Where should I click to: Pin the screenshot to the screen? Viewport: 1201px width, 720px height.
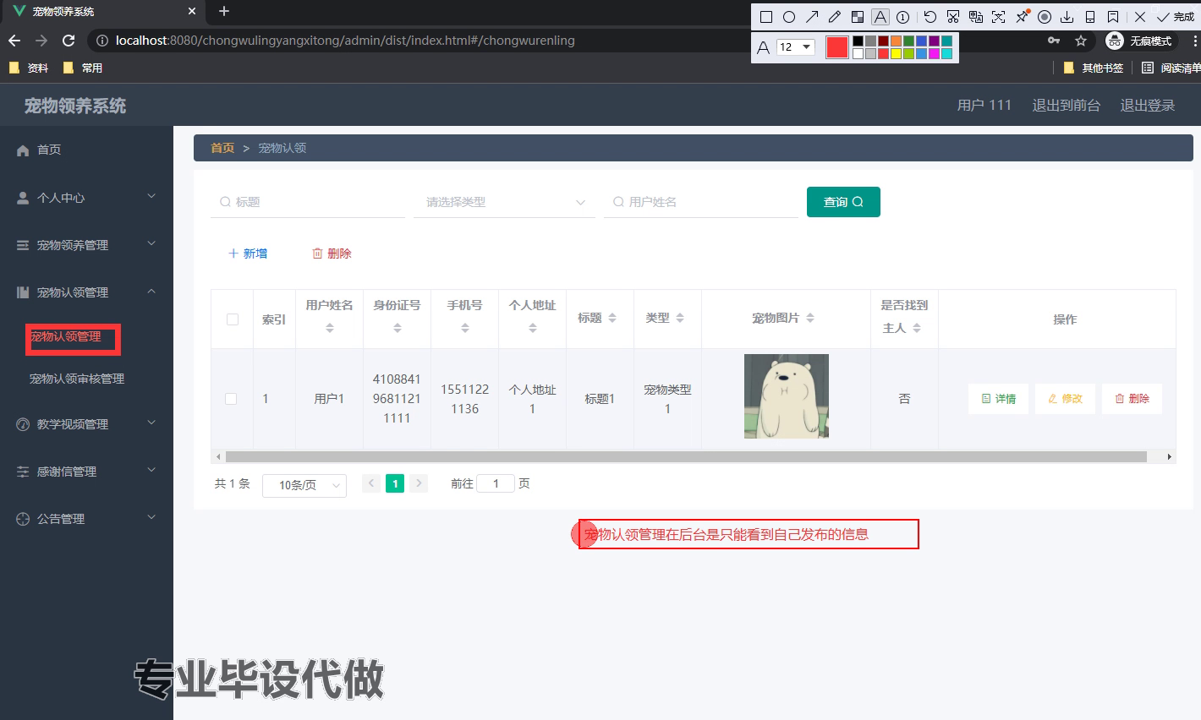1022,16
